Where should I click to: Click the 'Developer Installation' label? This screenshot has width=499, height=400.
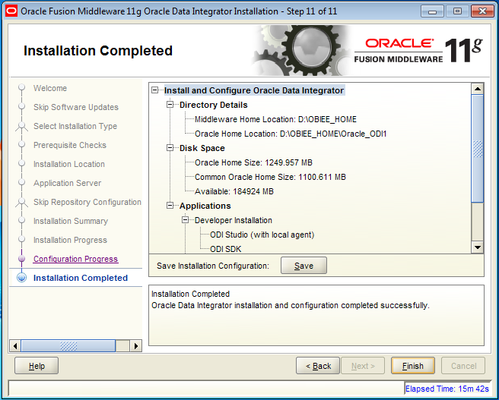234,220
